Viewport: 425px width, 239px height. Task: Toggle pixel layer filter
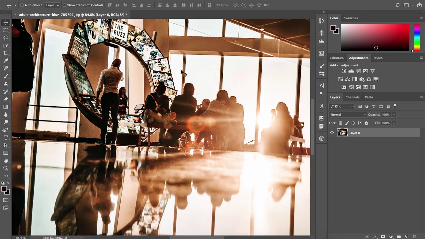click(360, 107)
